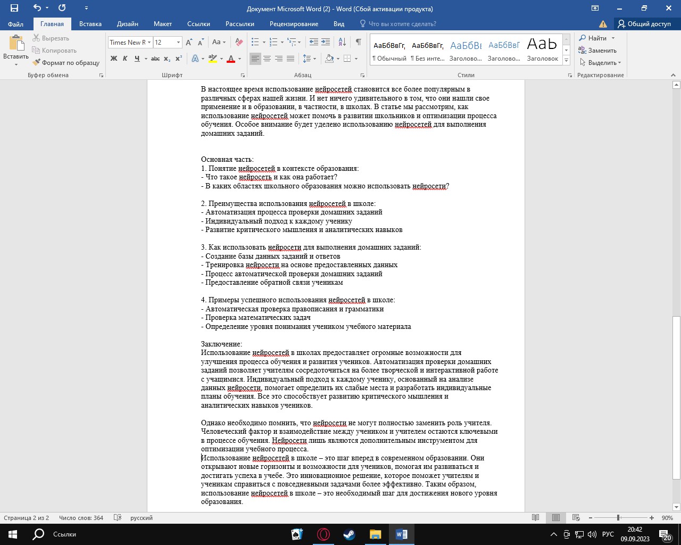The width and height of the screenshot is (681, 545).
Task: Switch to the Макет tab
Action: pyautogui.click(x=163, y=24)
